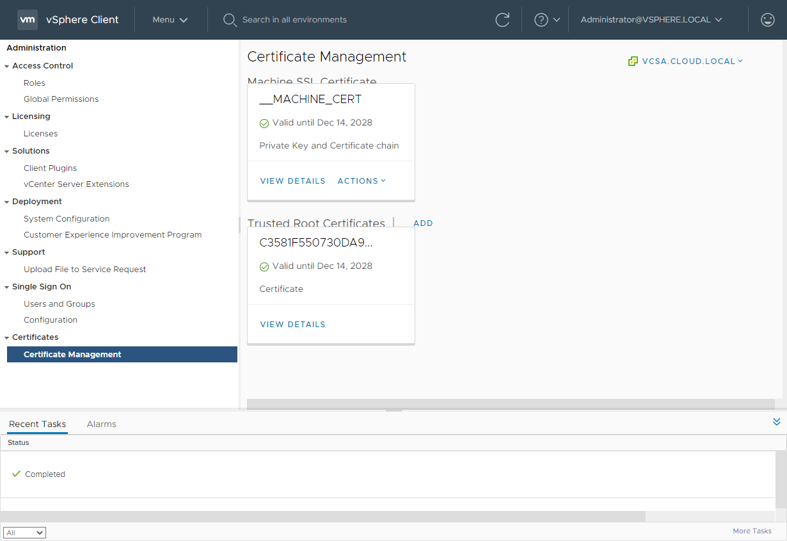
Task: Select Certificate Management in the sidebar
Action: (122, 355)
